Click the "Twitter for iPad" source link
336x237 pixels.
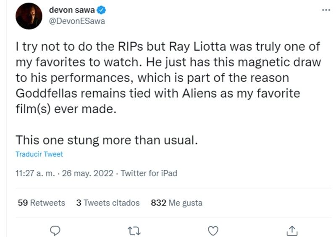(x=149, y=173)
